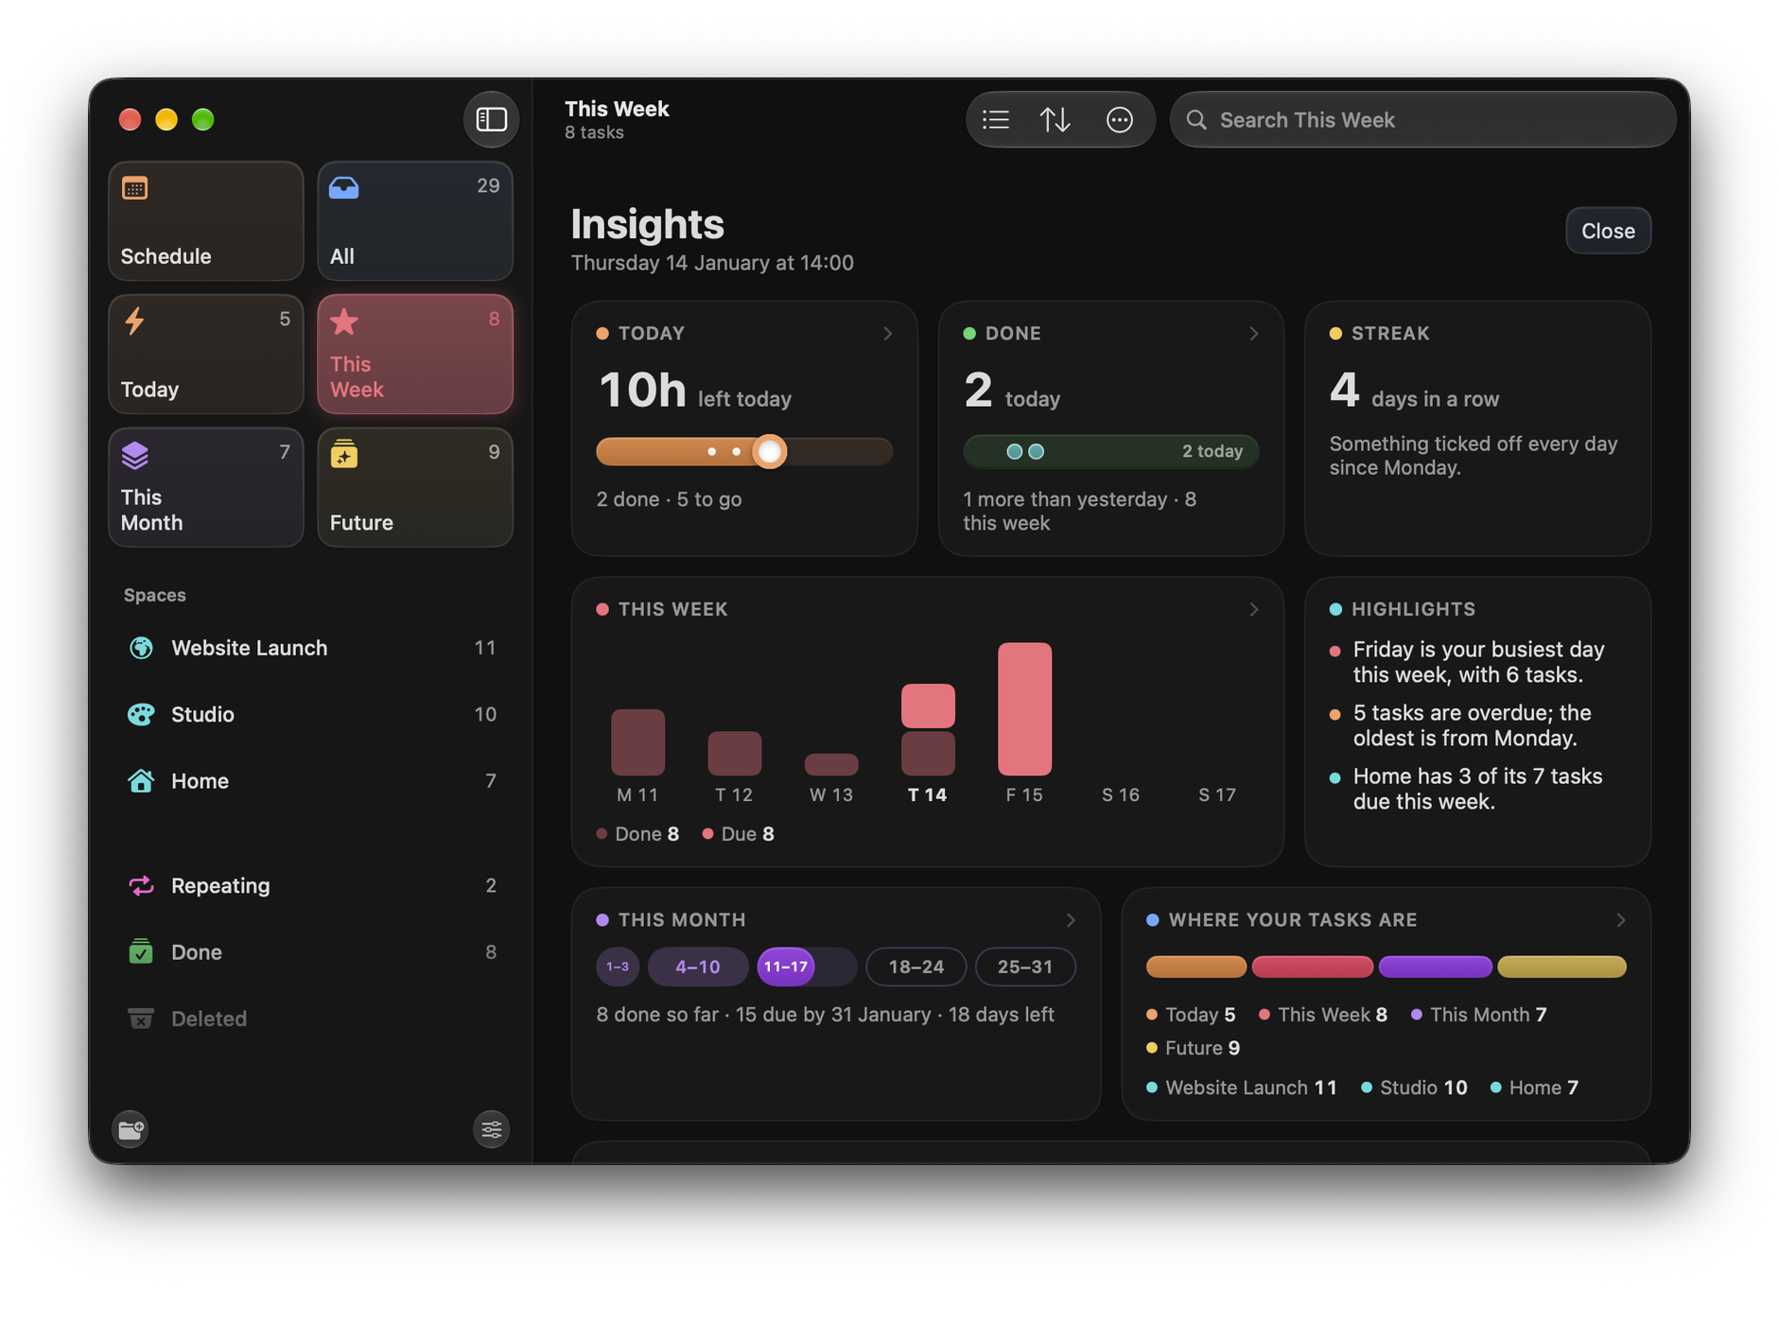Select the Today lightning tile

[206, 354]
